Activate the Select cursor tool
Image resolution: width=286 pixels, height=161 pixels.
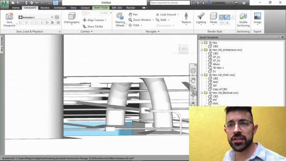55,3
